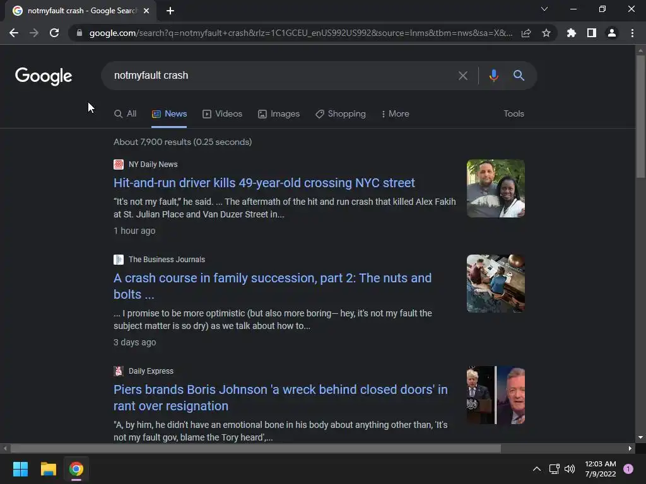
Task: Open the tab search chevron
Action: point(544,9)
